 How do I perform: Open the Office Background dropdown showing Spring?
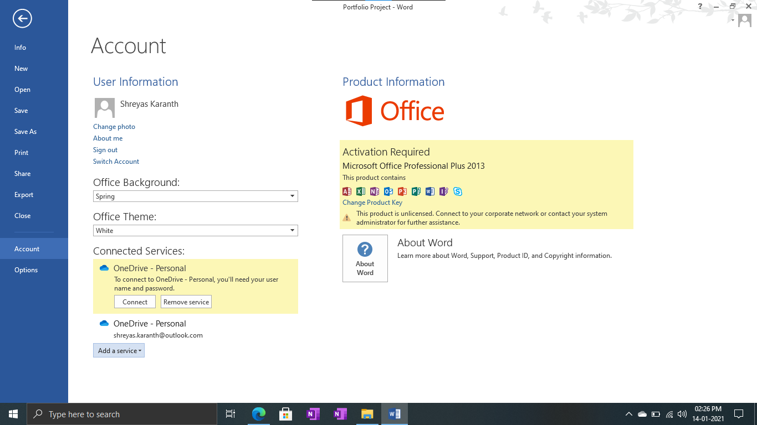coord(195,196)
